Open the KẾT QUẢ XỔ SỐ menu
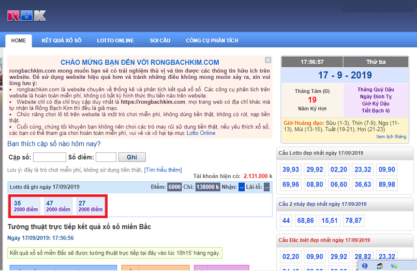 62,40
